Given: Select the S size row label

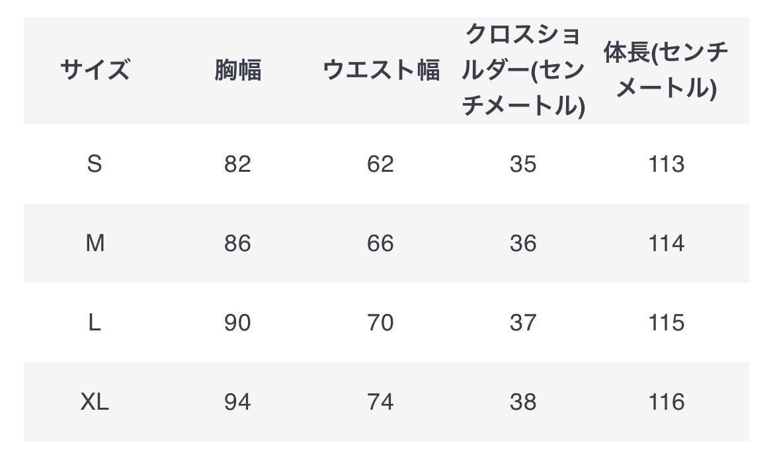Looking at the screenshot, I should pyautogui.click(x=95, y=164).
